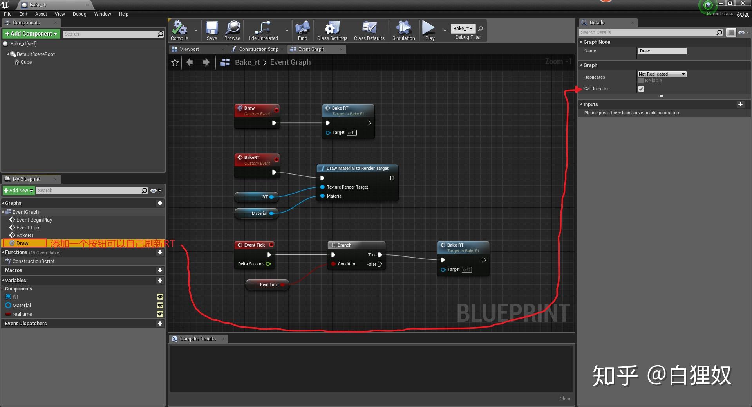Toggle the Reliable checkbox
This screenshot has width=752, height=407.
(641, 80)
